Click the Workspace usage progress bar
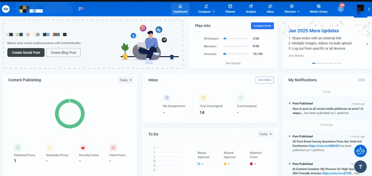 tap(236, 38)
